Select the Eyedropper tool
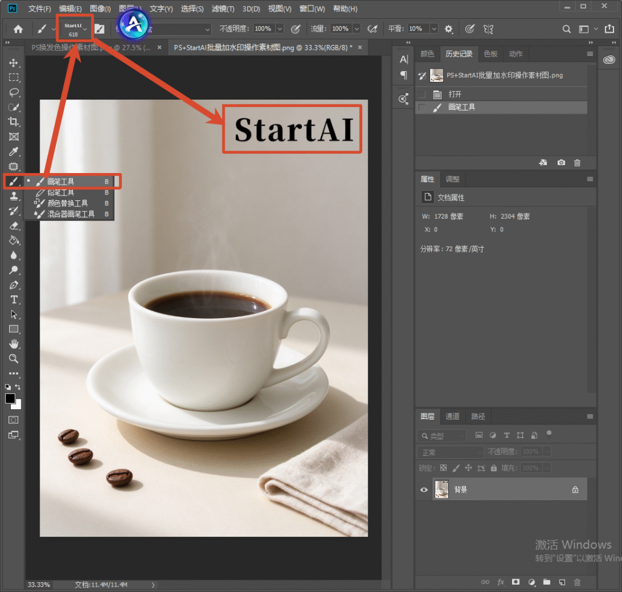Viewport: 622px width, 592px height. coord(13,151)
